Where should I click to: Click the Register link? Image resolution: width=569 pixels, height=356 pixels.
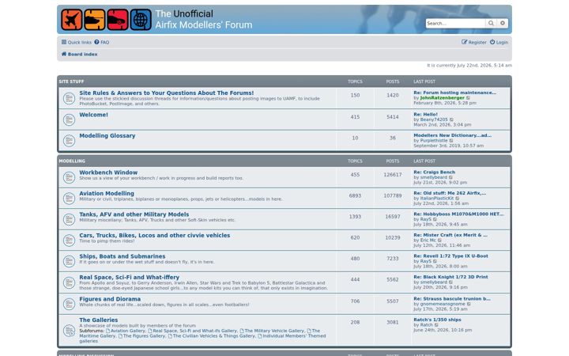tap(474, 42)
